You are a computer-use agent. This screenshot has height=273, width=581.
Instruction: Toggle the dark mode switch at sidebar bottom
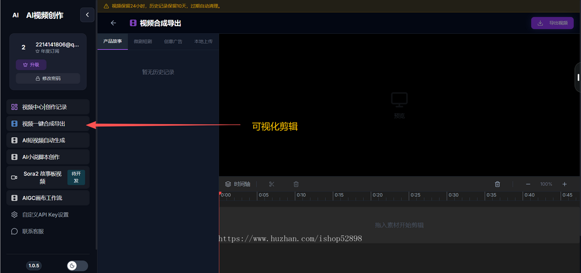pos(77,266)
